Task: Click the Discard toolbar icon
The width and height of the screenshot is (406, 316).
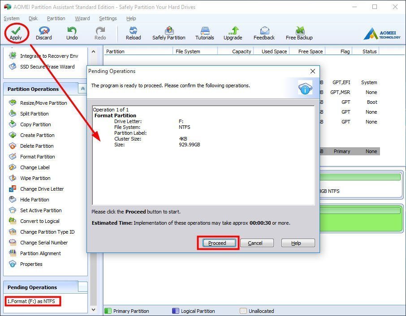Action: [44, 34]
